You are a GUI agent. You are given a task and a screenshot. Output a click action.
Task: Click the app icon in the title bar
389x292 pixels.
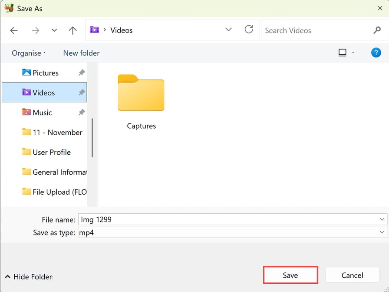point(10,8)
